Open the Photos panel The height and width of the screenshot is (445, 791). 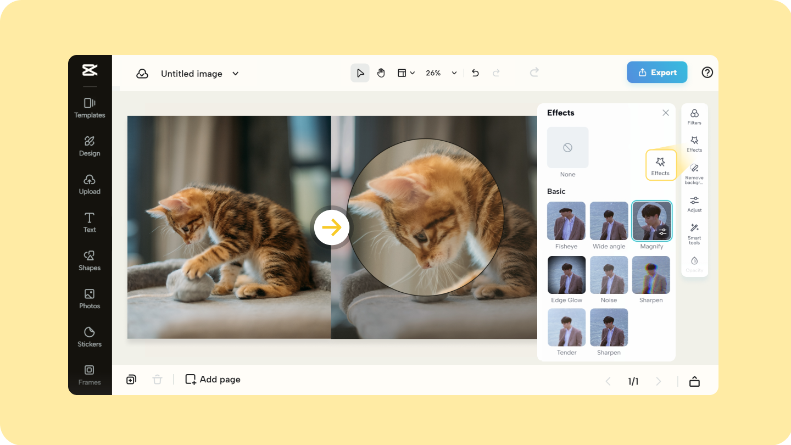pos(90,298)
